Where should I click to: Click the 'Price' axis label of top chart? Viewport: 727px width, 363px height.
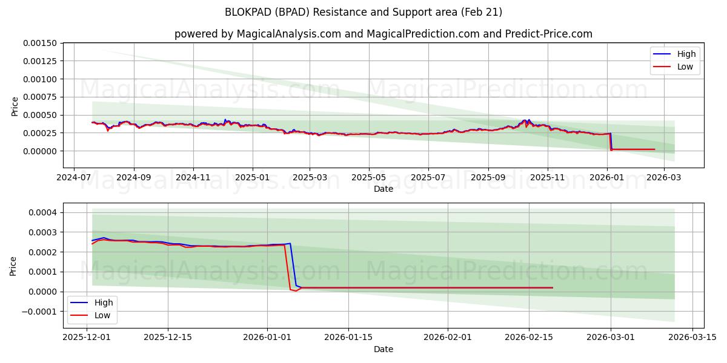pyautogui.click(x=15, y=106)
